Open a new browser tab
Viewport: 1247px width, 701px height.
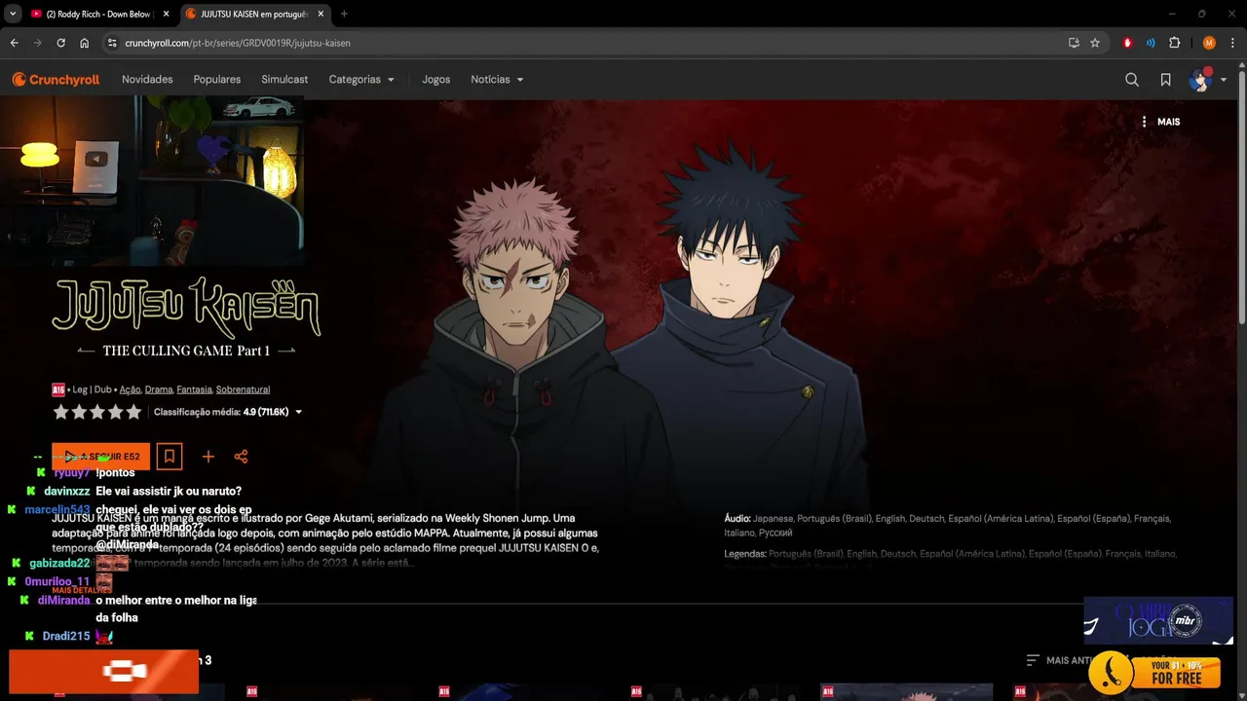tap(344, 14)
